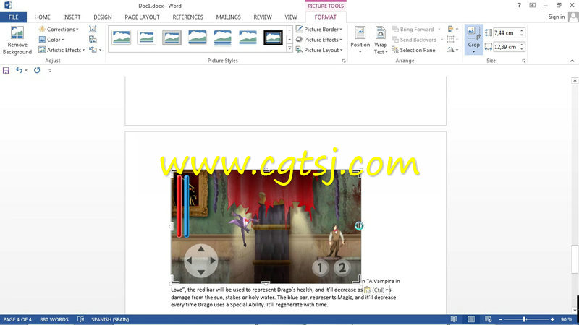579x325 pixels.
Task: Click the selected game screenshot image
Action: (266, 227)
